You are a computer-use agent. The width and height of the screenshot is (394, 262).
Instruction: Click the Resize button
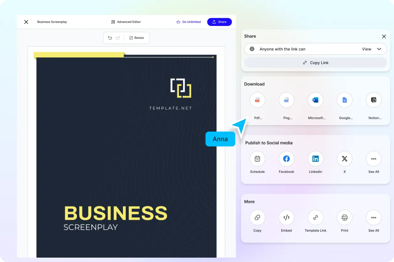[x=136, y=38]
